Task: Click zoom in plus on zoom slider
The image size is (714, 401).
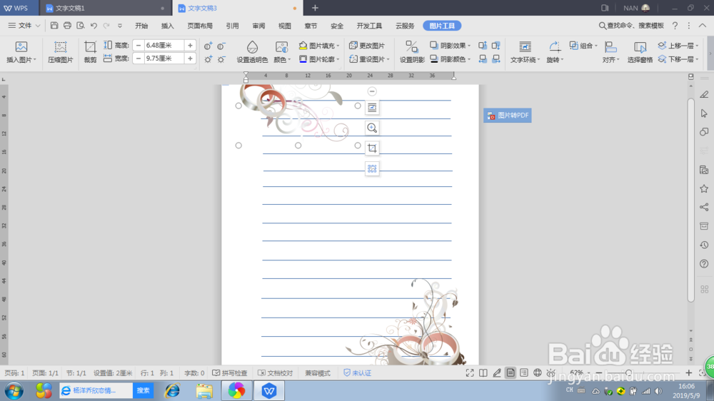Action: (688, 372)
